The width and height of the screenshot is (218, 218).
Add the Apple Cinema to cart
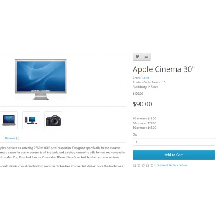174,155
